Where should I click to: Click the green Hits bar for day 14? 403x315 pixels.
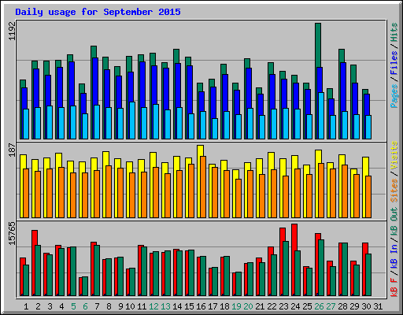(176, 56)
